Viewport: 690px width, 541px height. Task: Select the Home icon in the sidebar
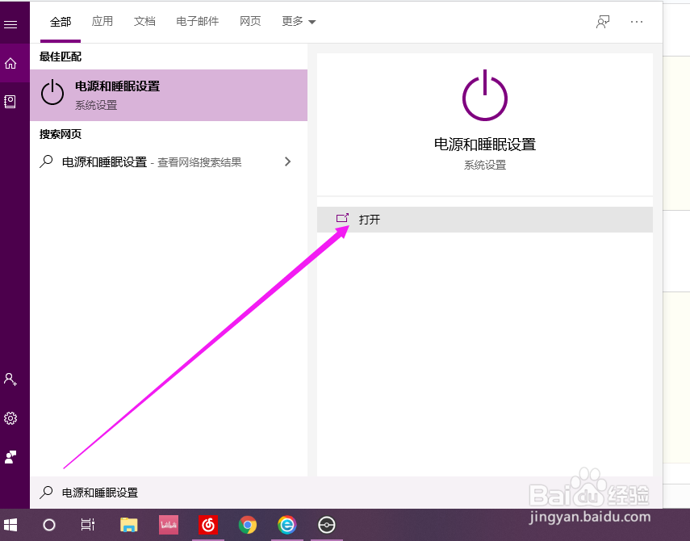click(x=10, y=64)
